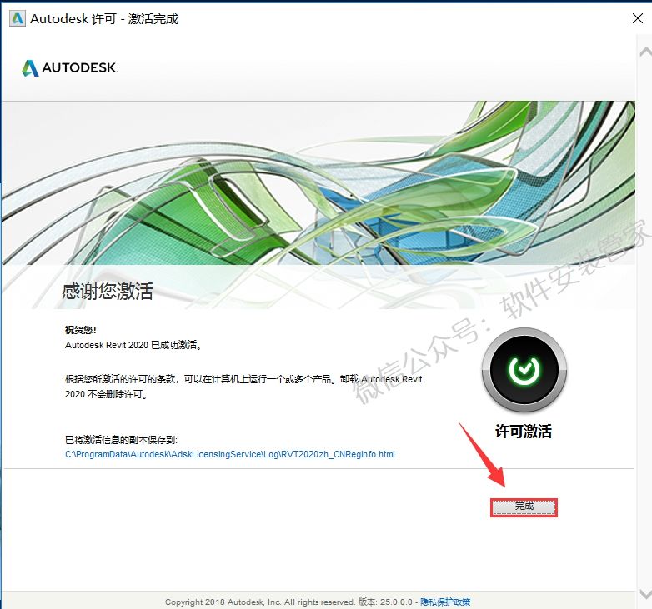Screen dimensions: 652x609
Task: Open the RVT2020zh_CNRegInfo.html log file link
Action: click(230, 455)
